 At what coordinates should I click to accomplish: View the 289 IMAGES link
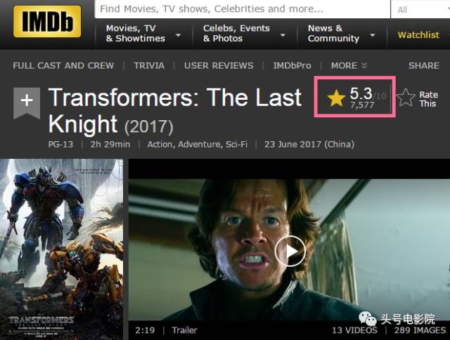420,330
